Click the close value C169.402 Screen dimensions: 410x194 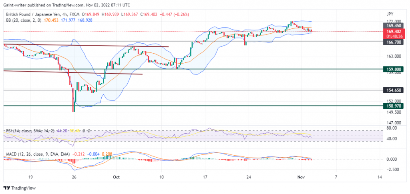[149, 15]
